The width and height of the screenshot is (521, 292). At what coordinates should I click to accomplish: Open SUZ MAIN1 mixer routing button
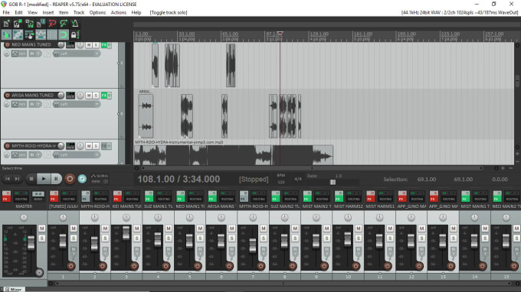pos(164,196)
